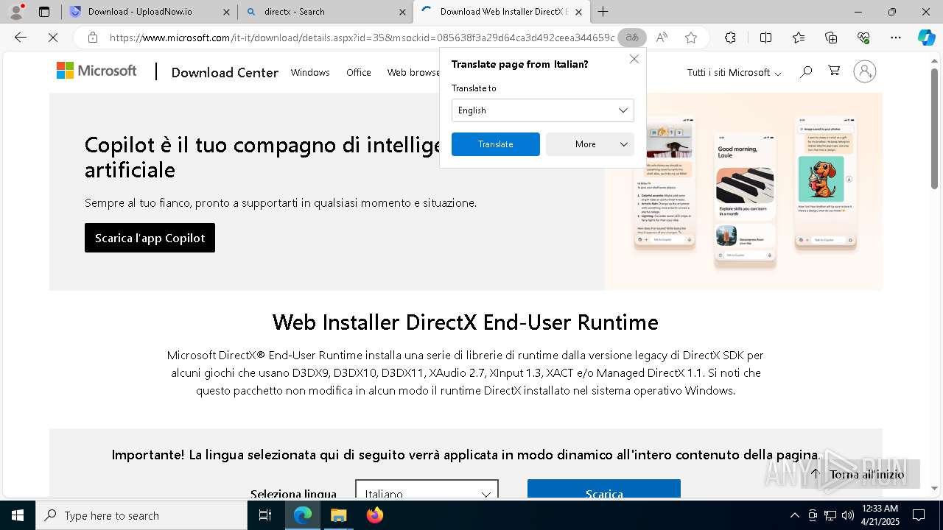Open Edge from the taskbar

click(x=303, y=515)
